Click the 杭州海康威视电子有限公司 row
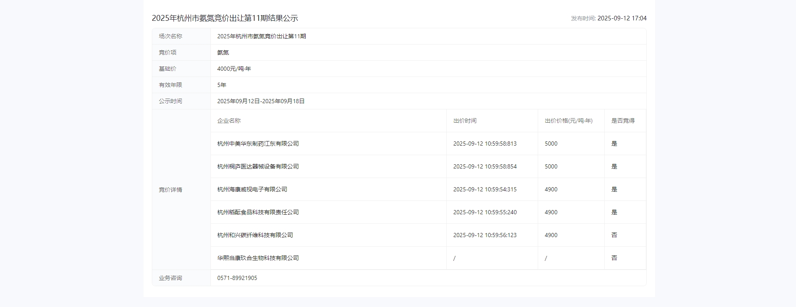This screenshot has width=796, height=307. [252, 189]
